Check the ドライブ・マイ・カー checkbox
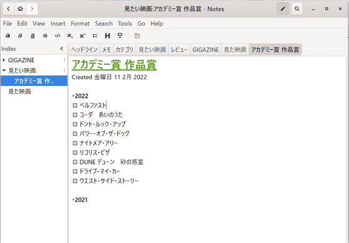The height and width of the screenshot is (243, 349). [x=75, y=171]
